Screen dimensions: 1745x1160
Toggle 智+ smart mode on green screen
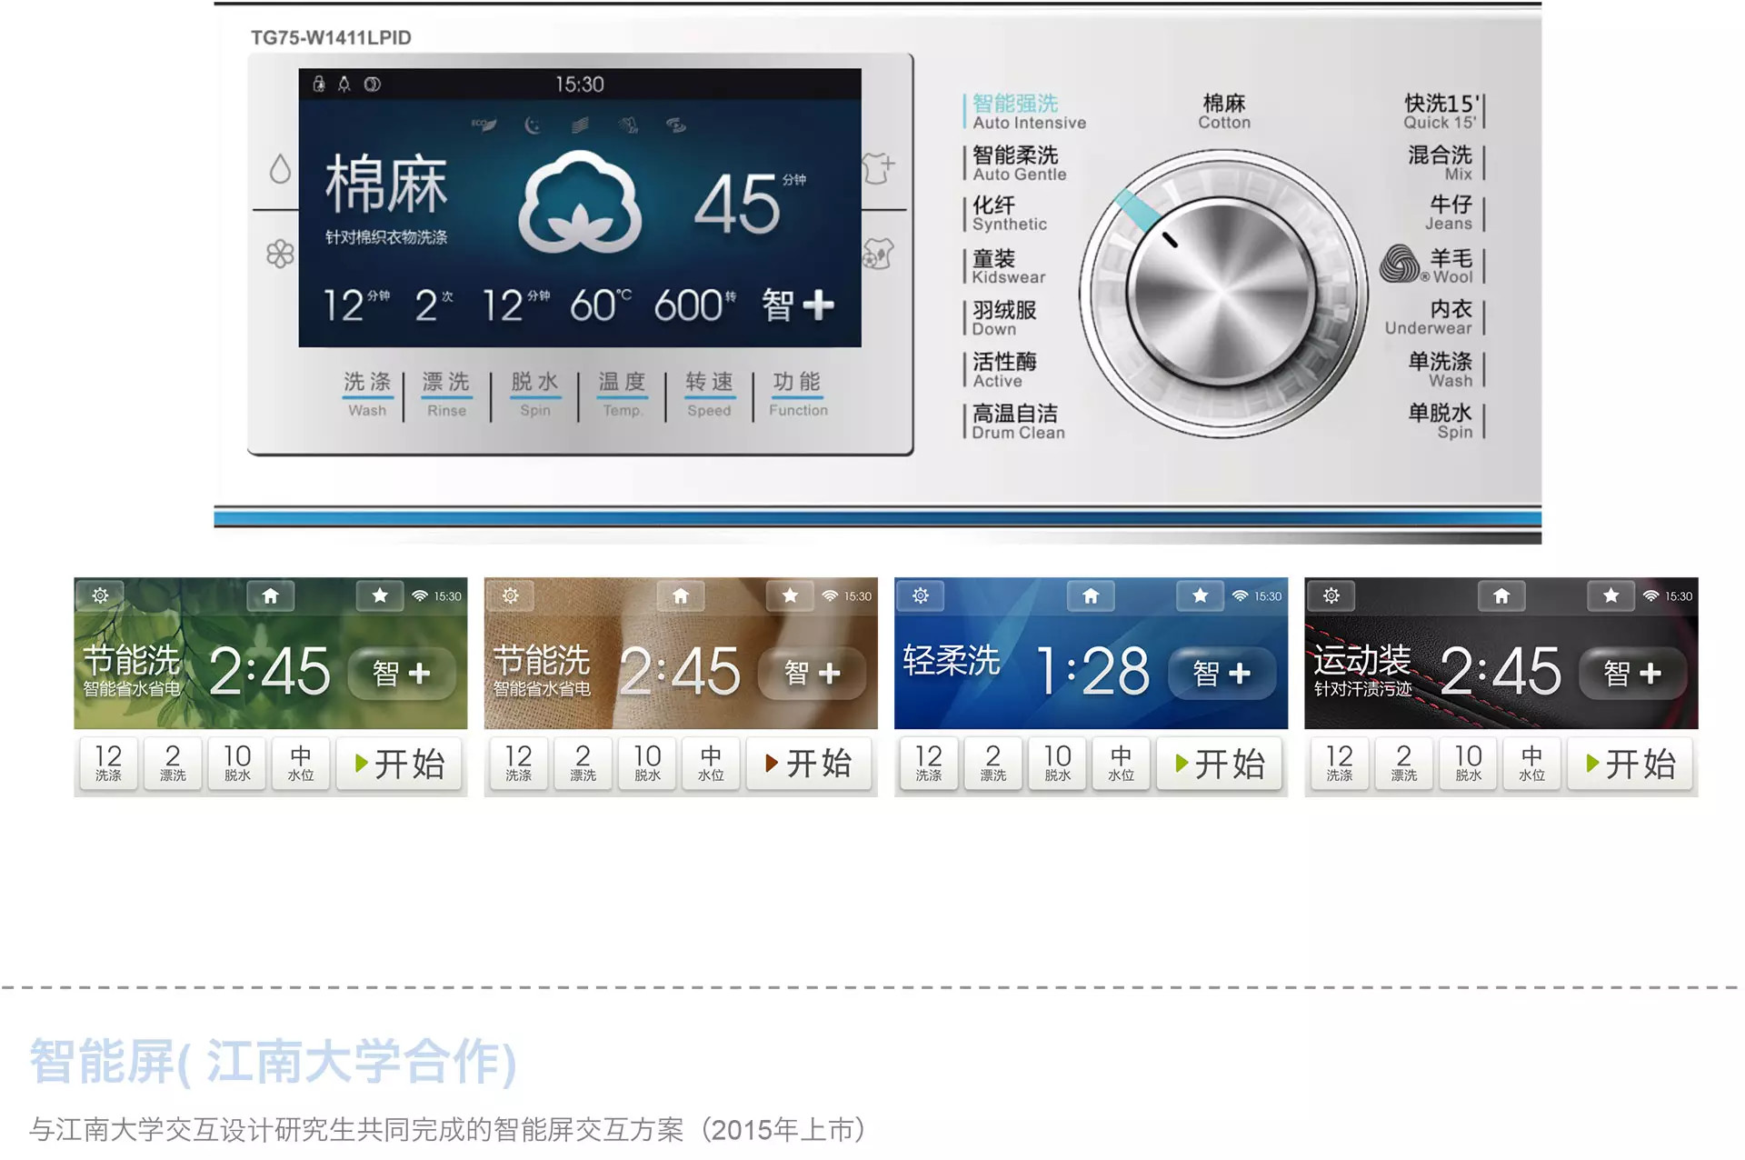coord(402,673)
